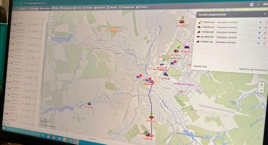Click the КП КТТУ geofence label
Viewport: 268px width, 145px height.
[182, 91]
